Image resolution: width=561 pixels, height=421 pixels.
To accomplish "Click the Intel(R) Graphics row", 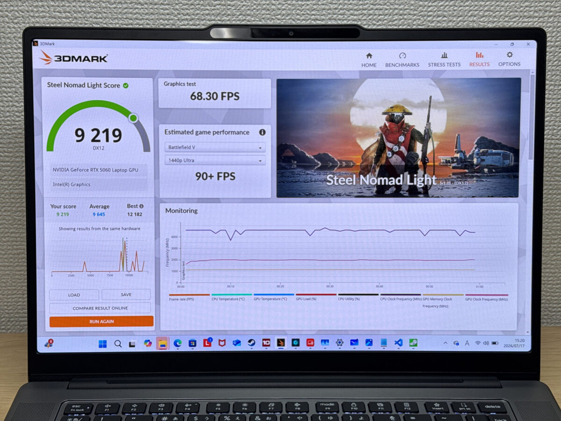I will point(100,184).
